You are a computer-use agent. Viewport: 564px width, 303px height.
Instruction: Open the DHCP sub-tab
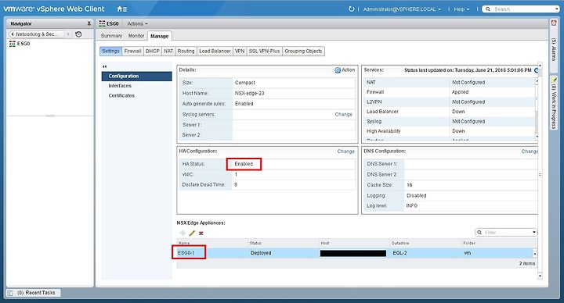pos(152,52)
